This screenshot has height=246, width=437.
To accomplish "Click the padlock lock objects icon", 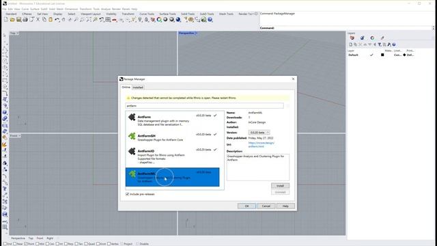I will coord(146,20).
